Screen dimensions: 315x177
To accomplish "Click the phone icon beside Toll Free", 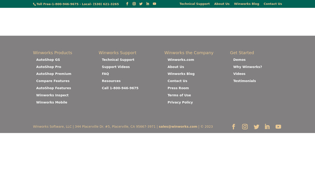I will tap(34, 4).
